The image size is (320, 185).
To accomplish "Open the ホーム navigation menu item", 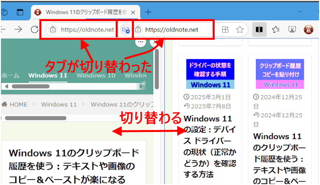I will coord(10,76).
